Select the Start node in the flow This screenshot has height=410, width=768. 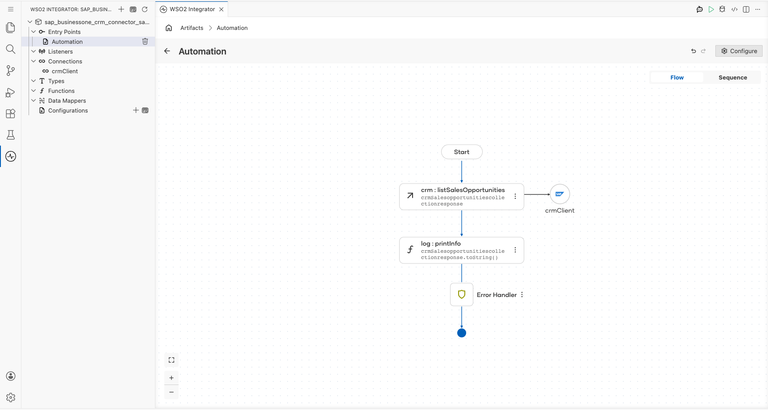point(462,152)
